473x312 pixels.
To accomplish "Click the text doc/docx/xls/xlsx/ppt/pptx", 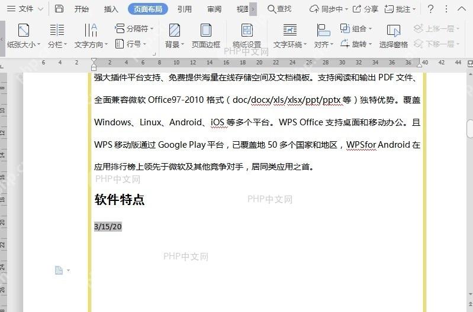I will 288,100.
